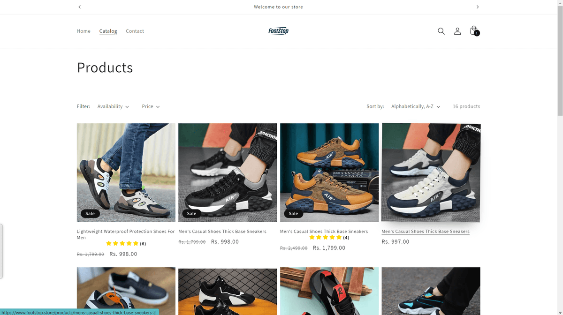The width and height of the screenshot is (563, 315).
Task: Go to the Home menu item
Action: click(x=84, y=31)
